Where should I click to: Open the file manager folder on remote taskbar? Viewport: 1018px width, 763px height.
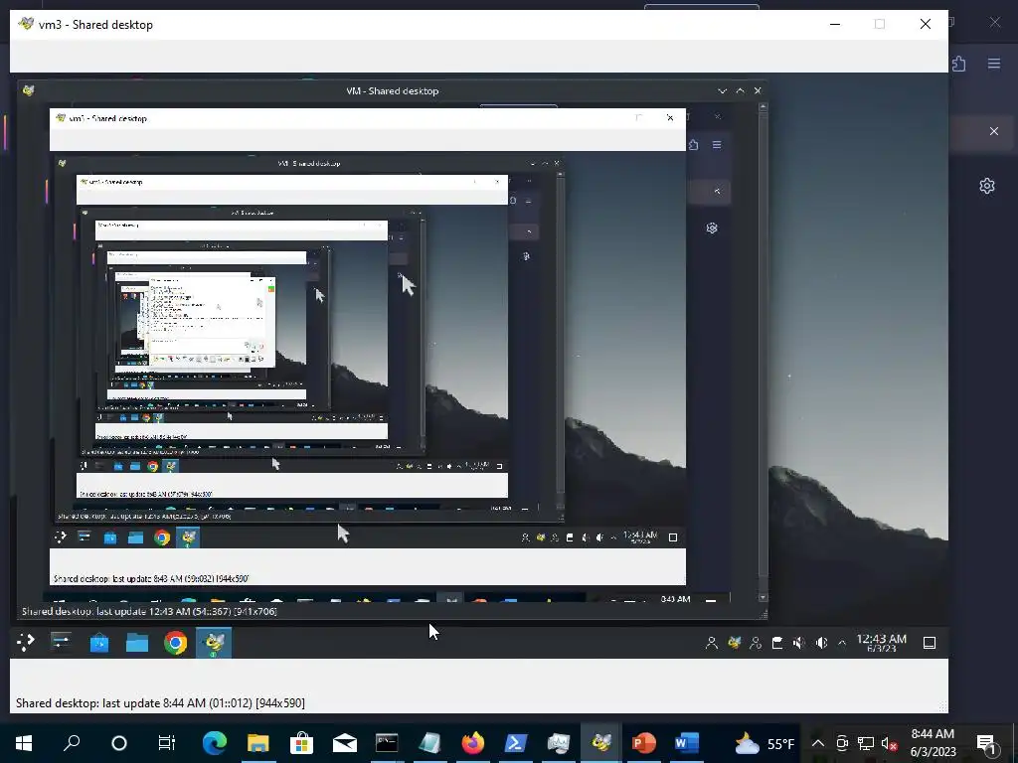coord(137,643)
